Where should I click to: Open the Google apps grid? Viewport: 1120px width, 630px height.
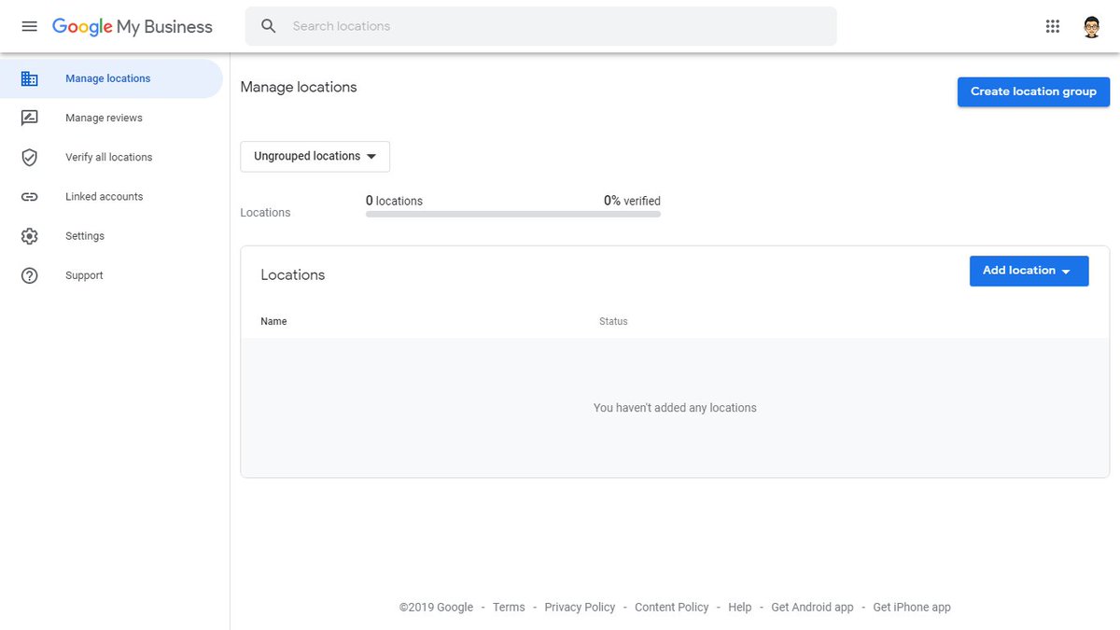point(1053,26)
